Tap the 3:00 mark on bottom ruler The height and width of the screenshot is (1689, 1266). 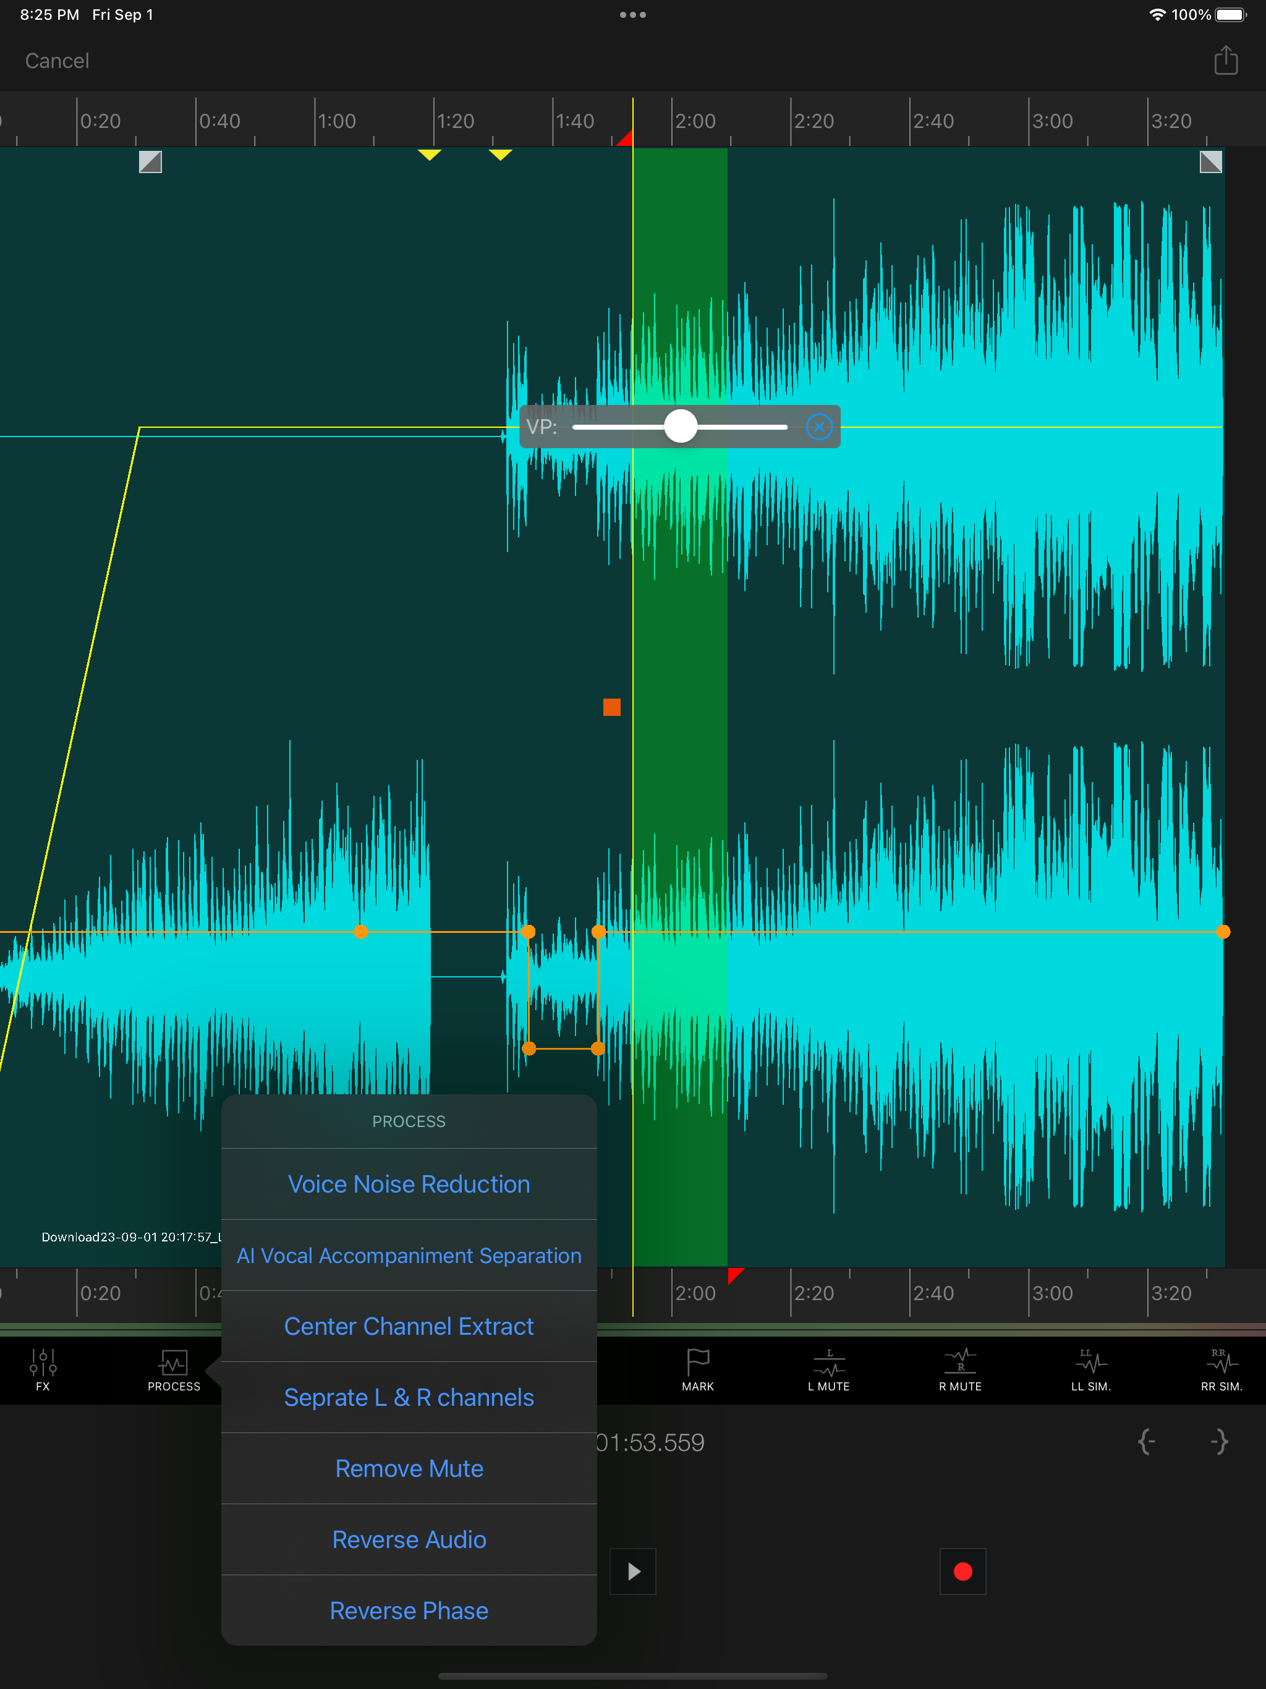1052,1293
